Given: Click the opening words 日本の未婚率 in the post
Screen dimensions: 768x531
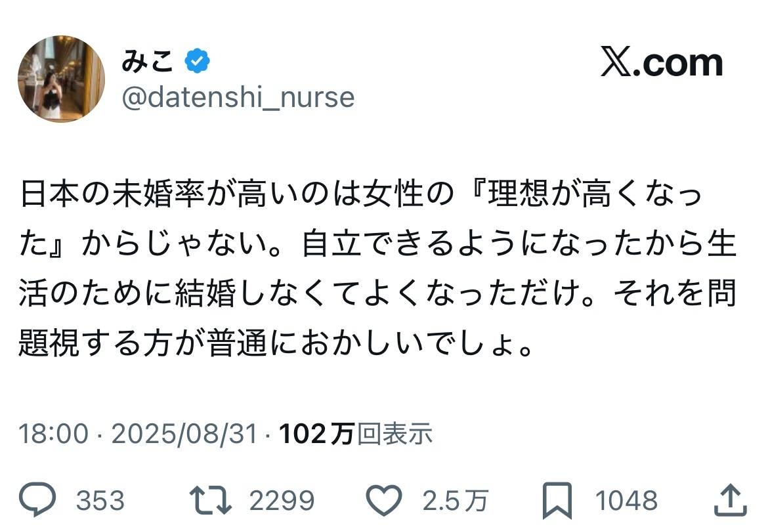Looking at the screenshot, I should pos(92,196).
